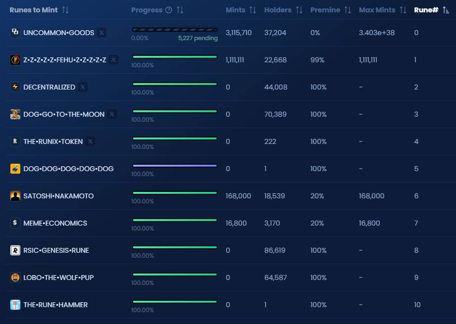Click the DOG•DOG•DOG•DOG•DOG yellow icon

pyautogui.click(x=15, y=169)
